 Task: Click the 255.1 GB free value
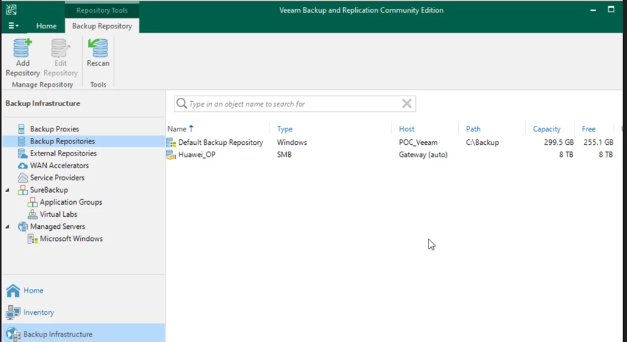[598, 142]
